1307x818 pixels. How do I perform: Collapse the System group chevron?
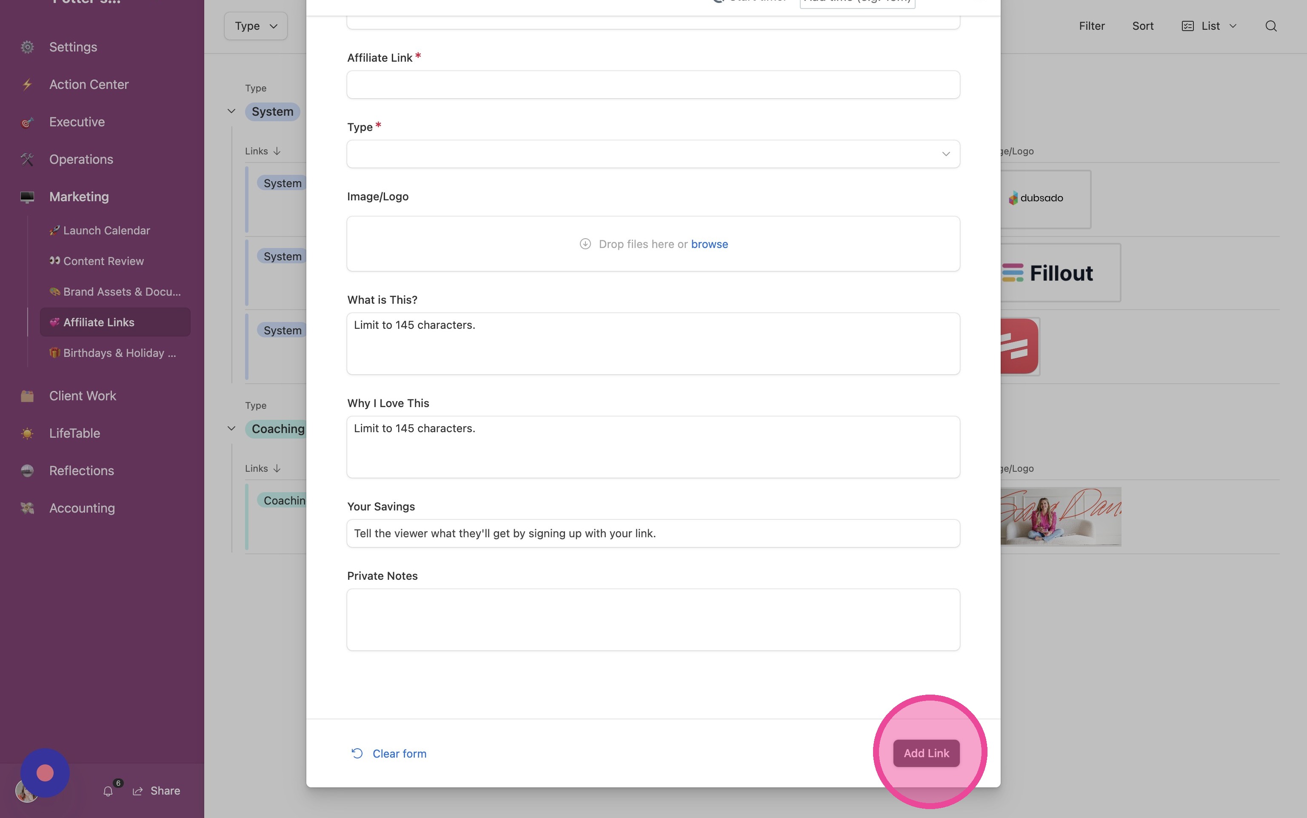click(x=231, y=111)
